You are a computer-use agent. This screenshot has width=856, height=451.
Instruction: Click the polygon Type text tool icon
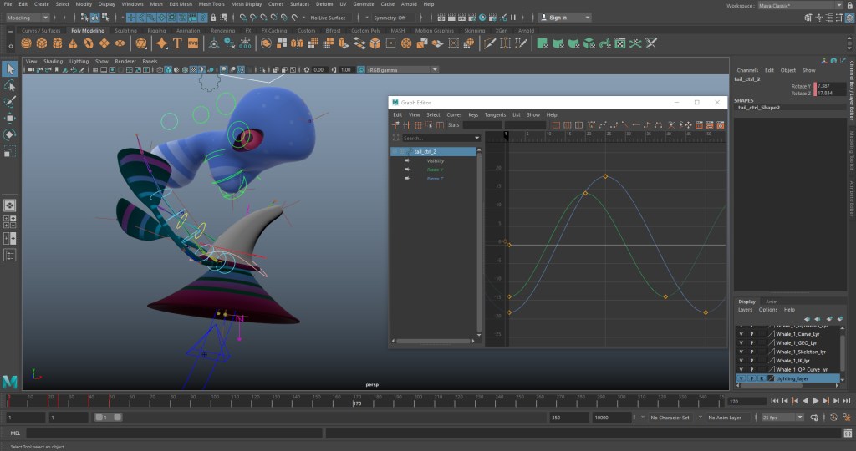(x=176, y=43)
